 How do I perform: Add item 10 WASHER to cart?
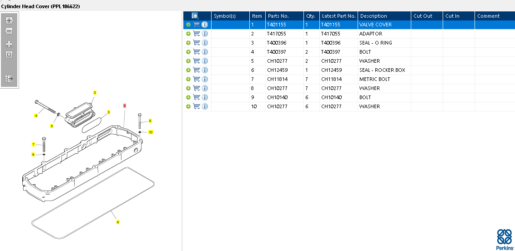pos(197,106)
